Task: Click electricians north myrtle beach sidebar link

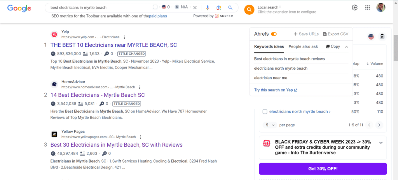Action: coord(300,111)
